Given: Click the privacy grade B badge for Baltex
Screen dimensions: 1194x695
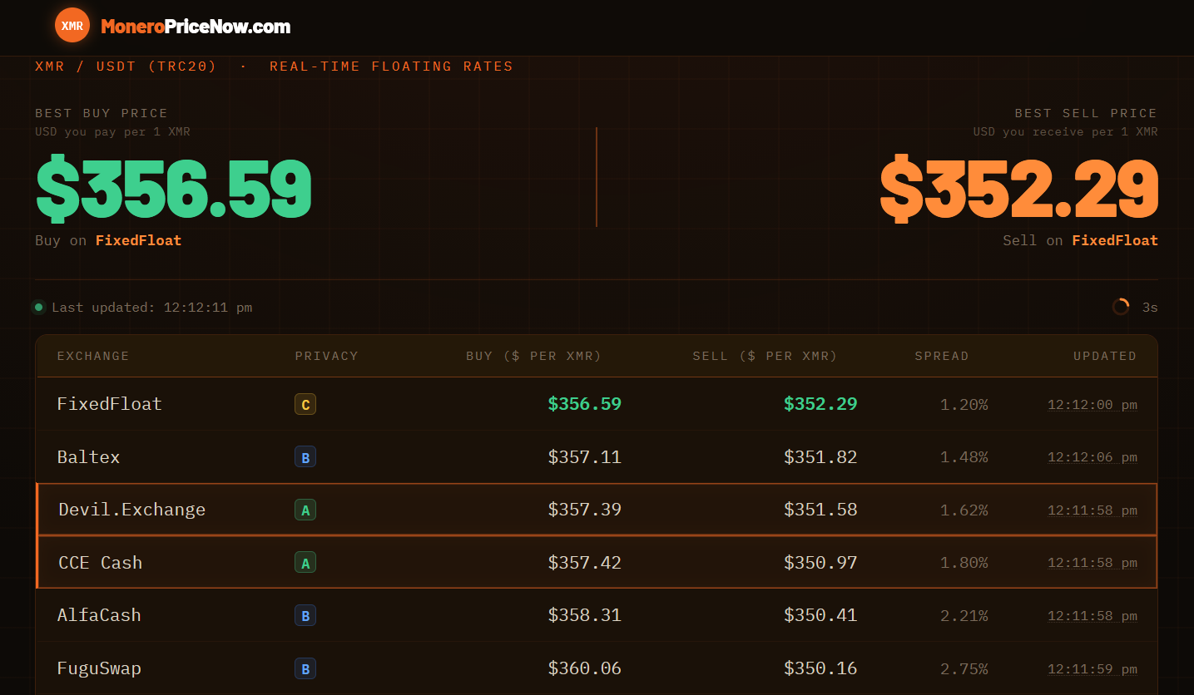Looking at the screenshot, I should [x=305, y=457].
